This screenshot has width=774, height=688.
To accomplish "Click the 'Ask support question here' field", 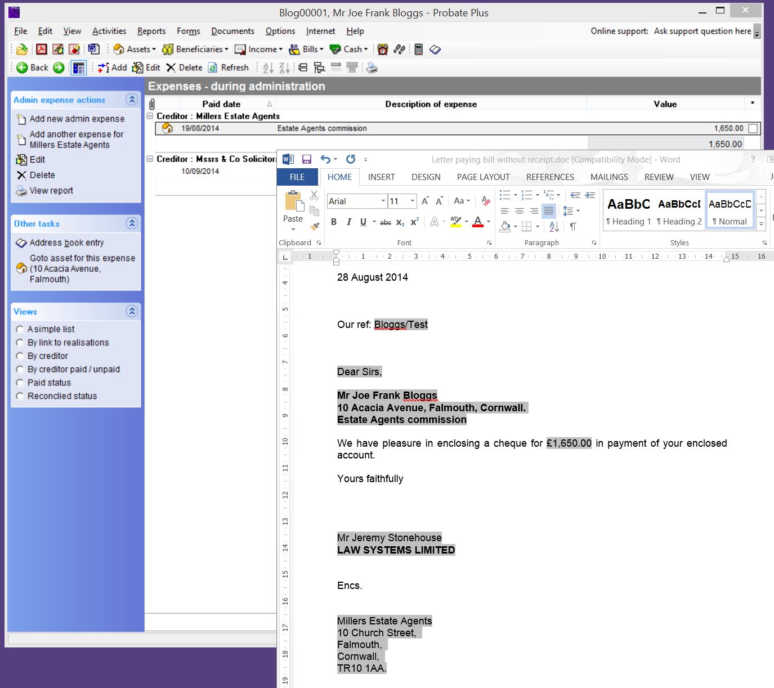I will coord(703,32).
